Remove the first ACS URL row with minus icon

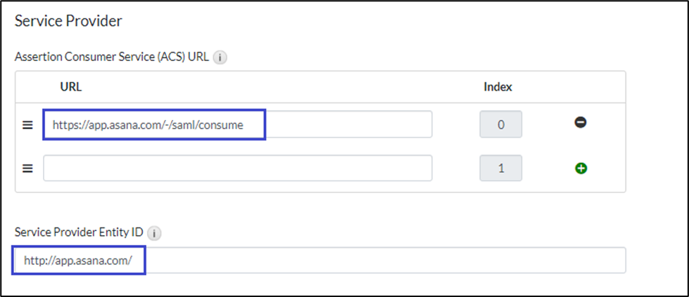(581, 123)
